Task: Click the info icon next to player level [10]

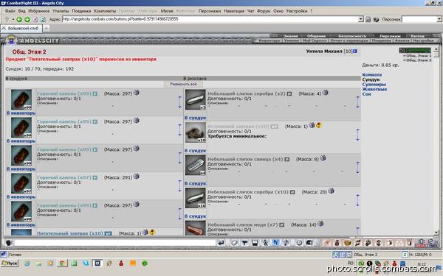Action: (355, 52)
